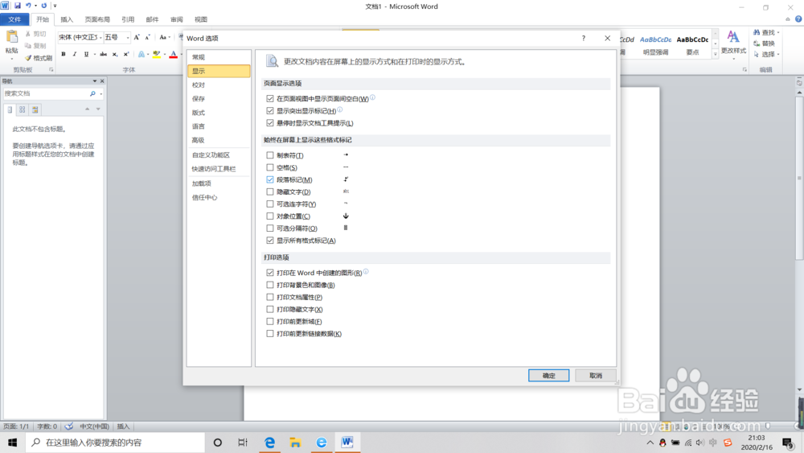Open the font size dropdown 五号
Screen dimensions: 804x453
(x=128, y=38)
